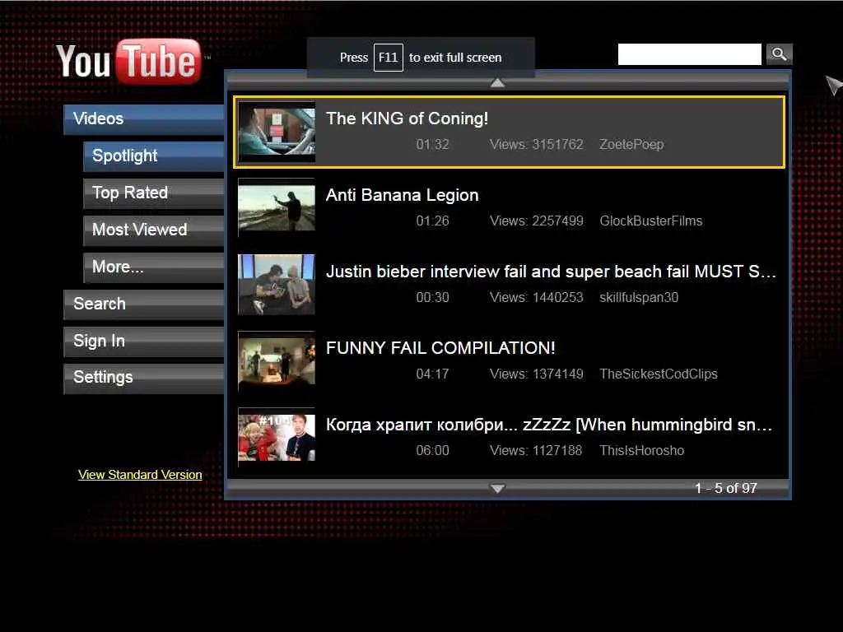
Task: Click the duration "01:32"
Action: click(432, 145)
